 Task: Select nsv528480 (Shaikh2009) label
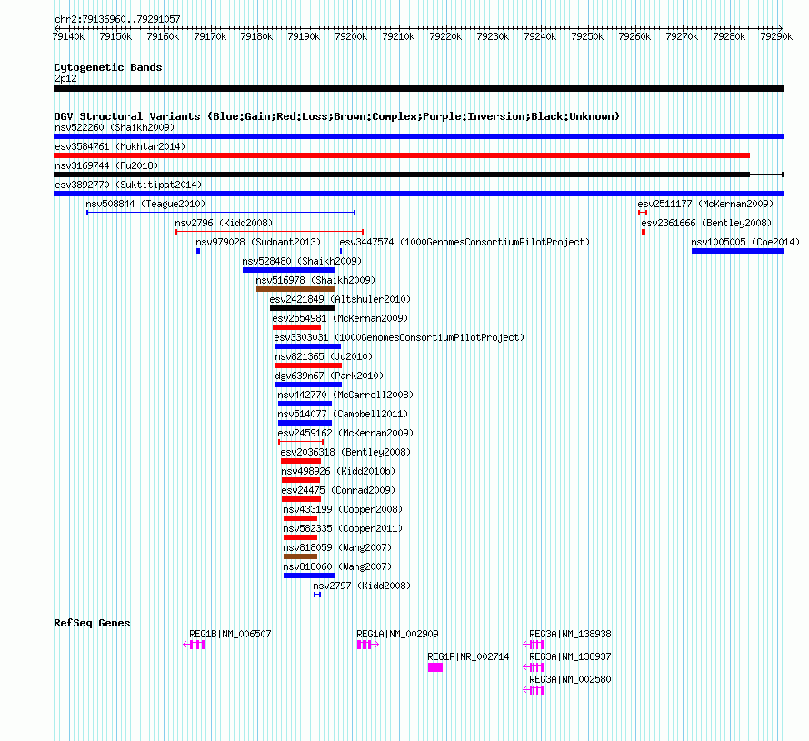pos(302,261)
